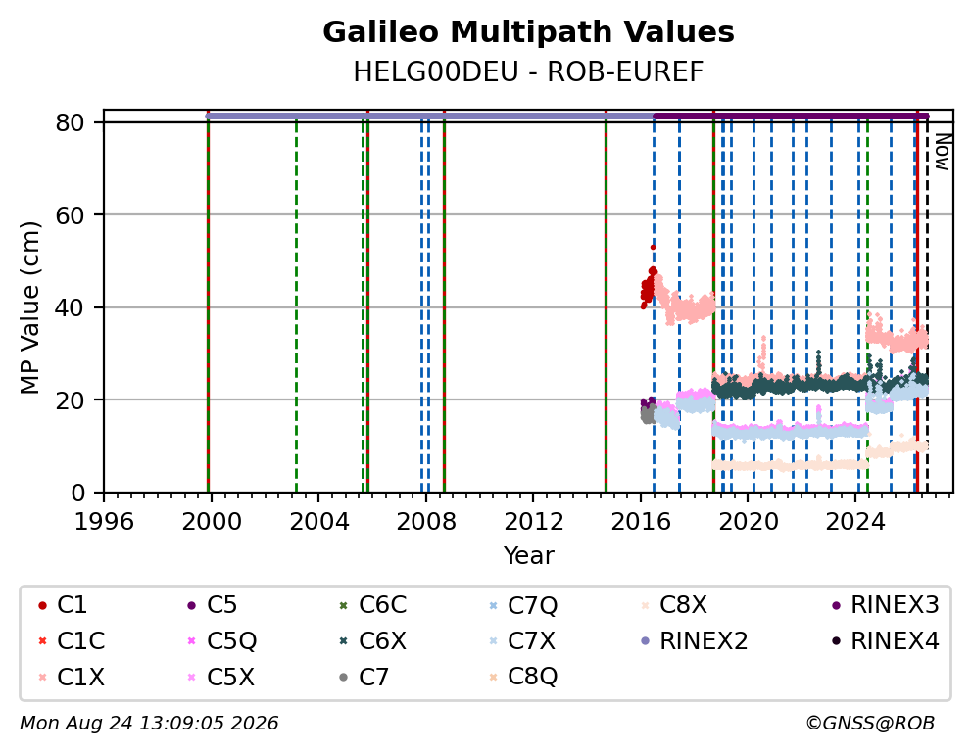This screenshot has width=972, height=753.
Task: Click the RINEX2 legend entry
Action: pyautogui.click(x=695, y=641)
